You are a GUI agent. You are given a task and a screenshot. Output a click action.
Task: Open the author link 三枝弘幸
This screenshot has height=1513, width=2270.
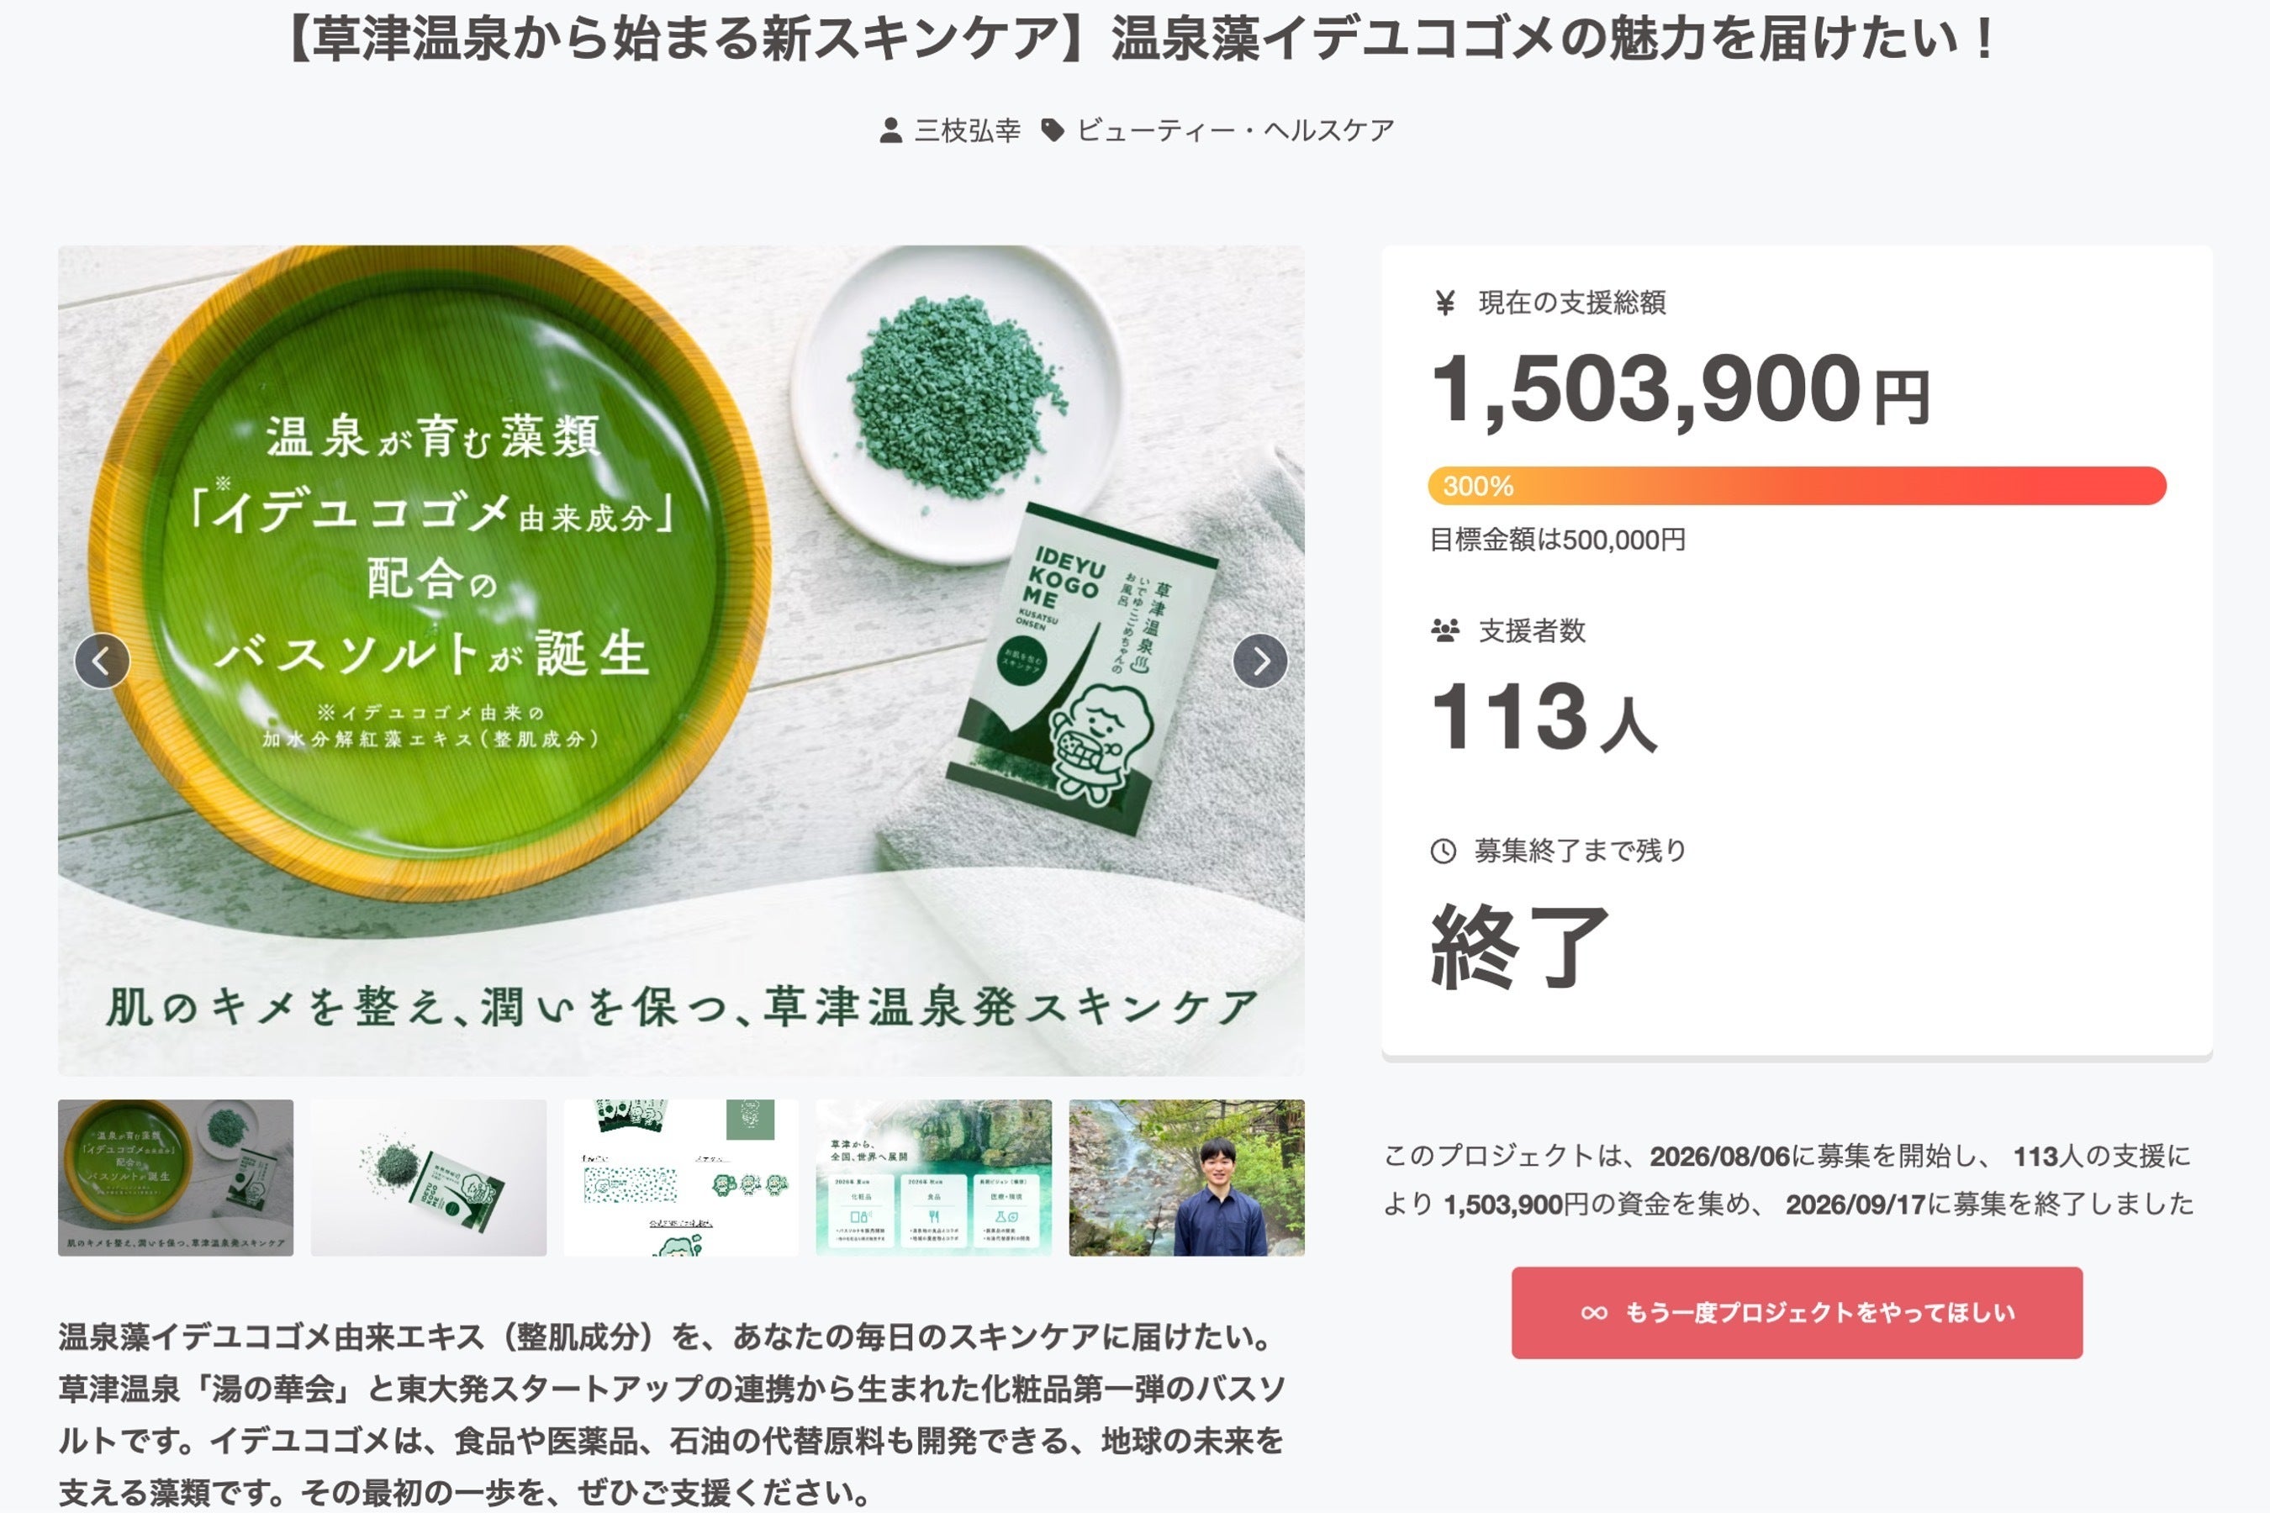pos(967,130)
